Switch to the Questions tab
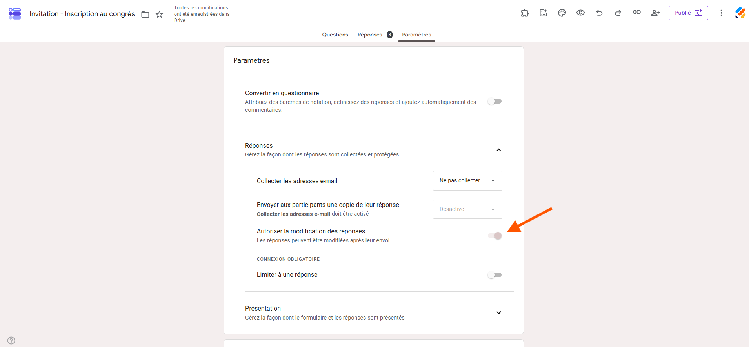The image size is (749, 347). coord(335,35)
